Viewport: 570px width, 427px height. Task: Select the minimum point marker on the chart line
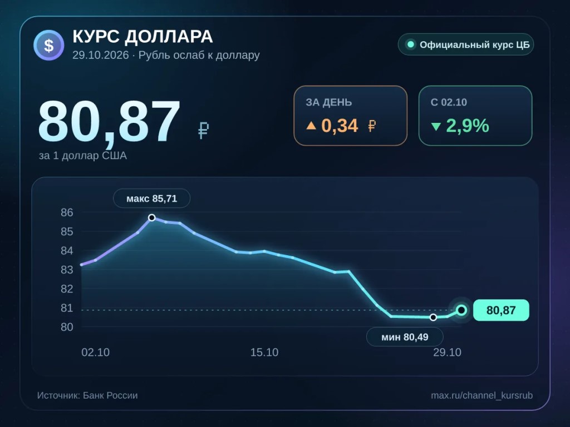point(433,317)
